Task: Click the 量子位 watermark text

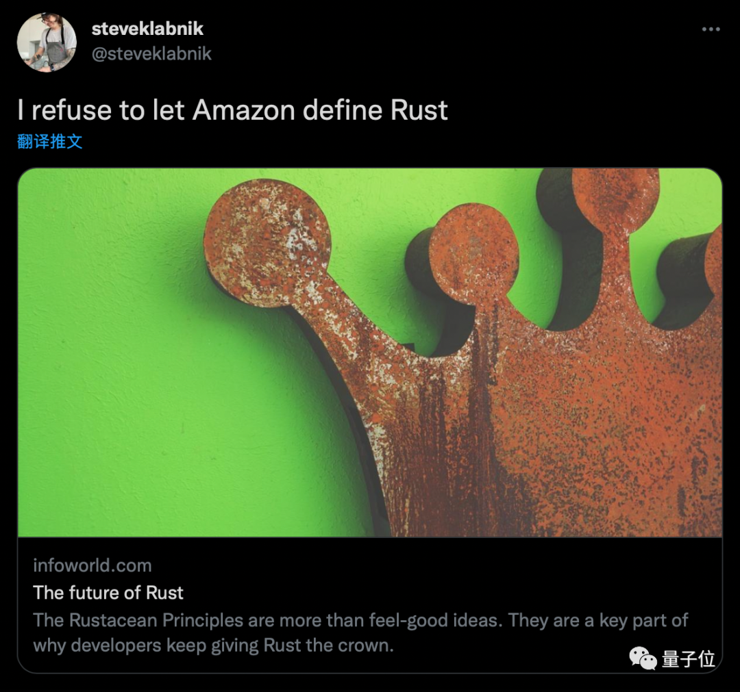Action: point(689,658)
